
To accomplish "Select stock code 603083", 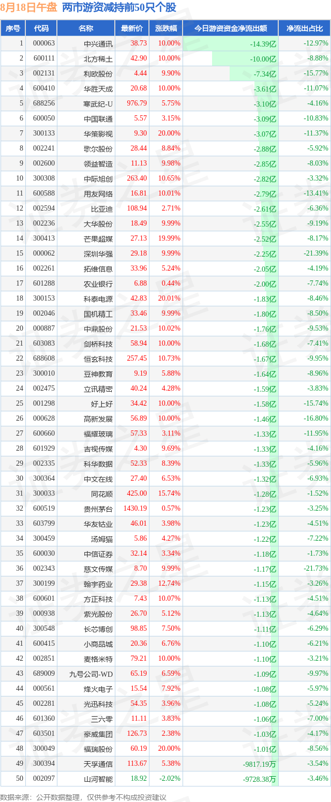I will (44, 344).
